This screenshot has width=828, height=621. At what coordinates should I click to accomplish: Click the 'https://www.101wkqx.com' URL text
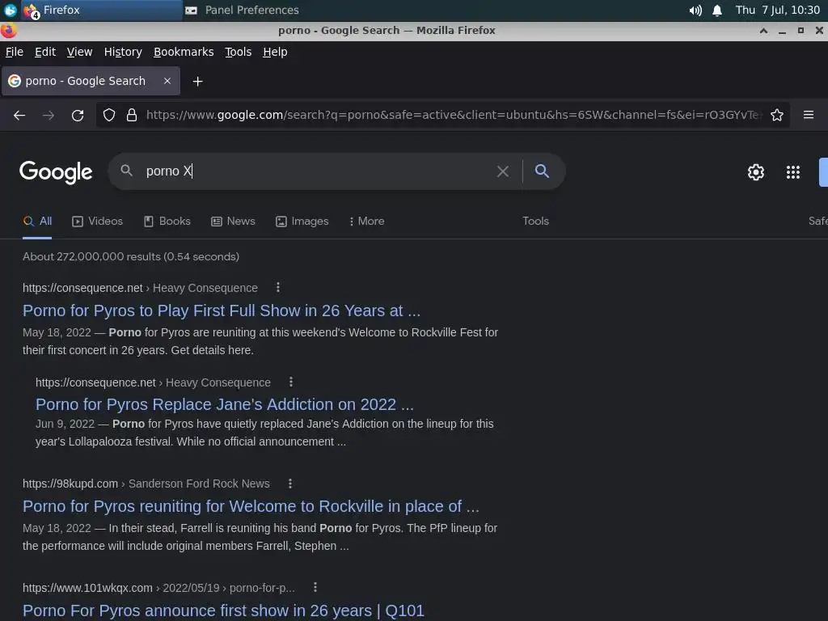pyautogui.click(x=87, y=588)
